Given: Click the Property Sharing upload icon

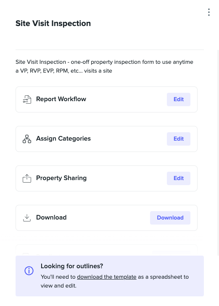Looking at the screenshot, I should [27, 178].
